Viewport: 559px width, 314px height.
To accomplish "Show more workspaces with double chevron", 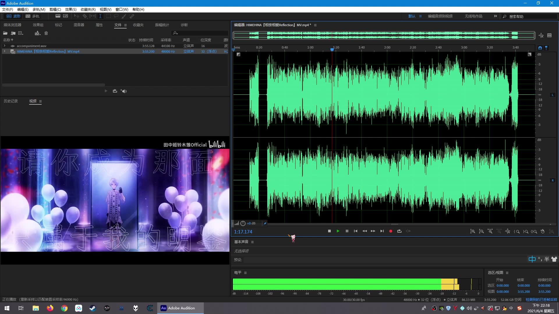I will [x=496, y=16].
